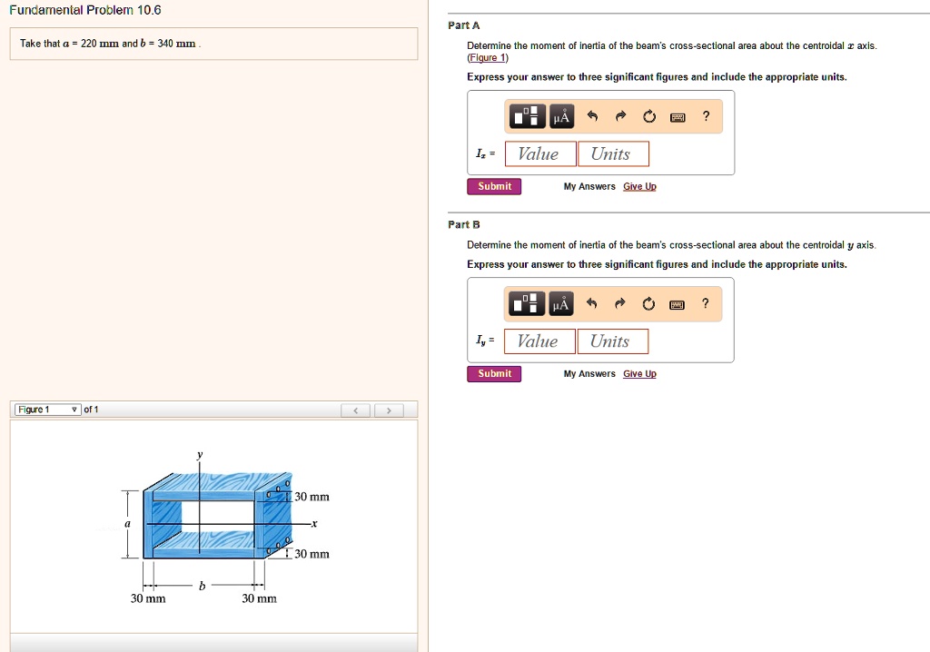The width and height of the screenshot is (930, 652).
Task: Click the redo arrow in Part B toolbar
Action: click(621, 303)
